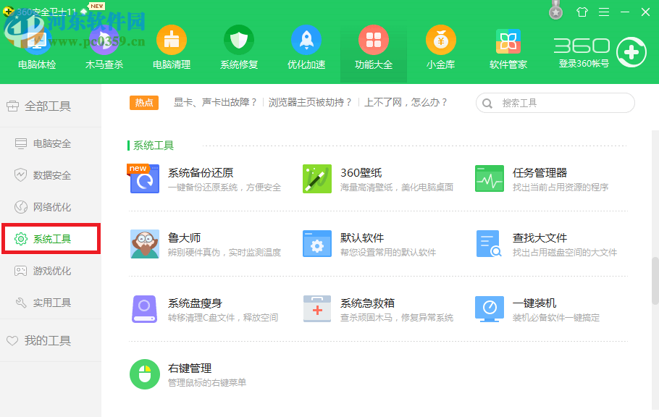Viewport: 659px width, 417px height.
Task: Open the 系统急救箱 first-aid icon
Action: 316,309
